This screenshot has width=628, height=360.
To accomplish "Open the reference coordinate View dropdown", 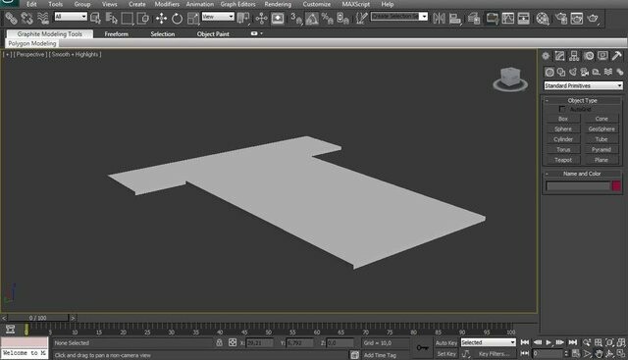I will pos(218,17).
